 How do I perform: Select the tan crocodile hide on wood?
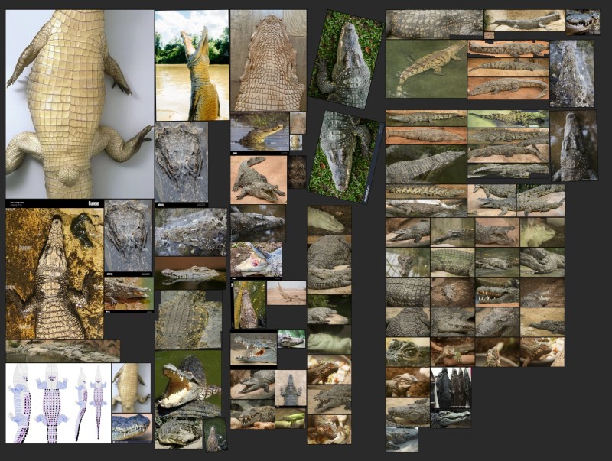[x=268, y=60]
